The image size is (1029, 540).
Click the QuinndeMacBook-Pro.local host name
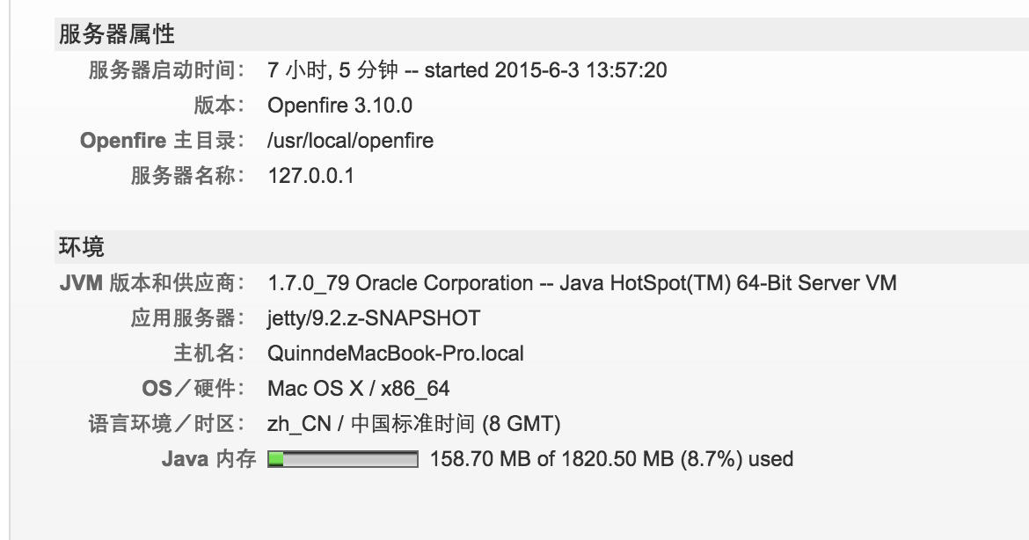(396, 354)
